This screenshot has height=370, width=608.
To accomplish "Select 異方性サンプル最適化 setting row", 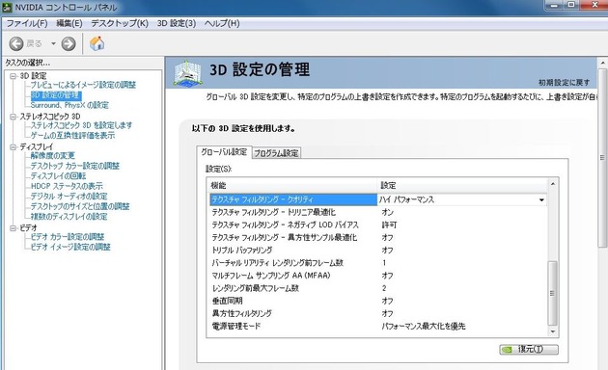I will 377,237.
